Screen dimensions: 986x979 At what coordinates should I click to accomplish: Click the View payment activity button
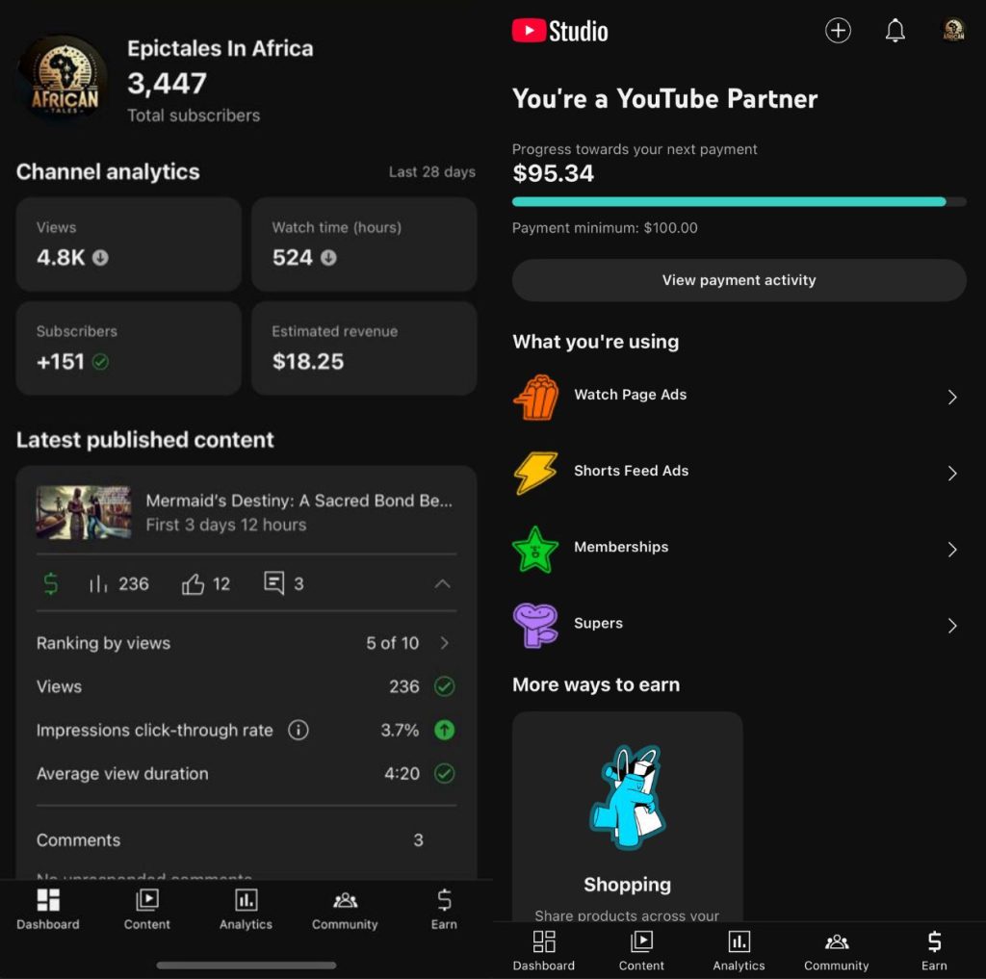coord(739,280)
